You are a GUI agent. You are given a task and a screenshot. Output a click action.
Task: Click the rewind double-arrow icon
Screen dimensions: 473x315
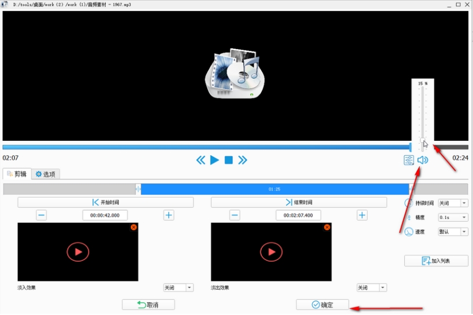pyautogui.click(x=200, y=160)
